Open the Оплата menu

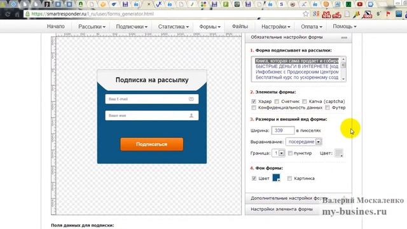[312, 27]
